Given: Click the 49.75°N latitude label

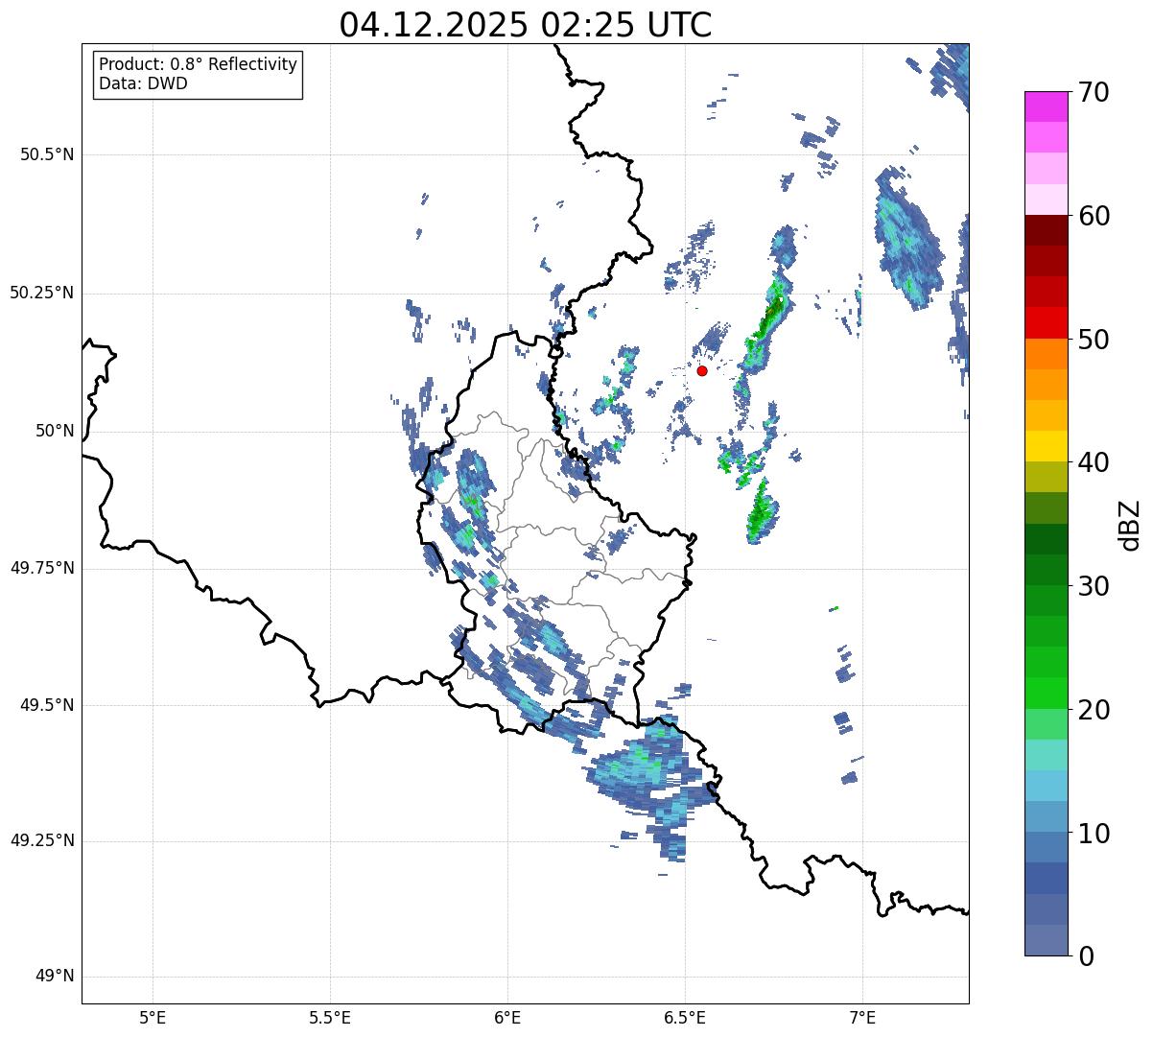Looking at the screenshot, I should point(42,568).
